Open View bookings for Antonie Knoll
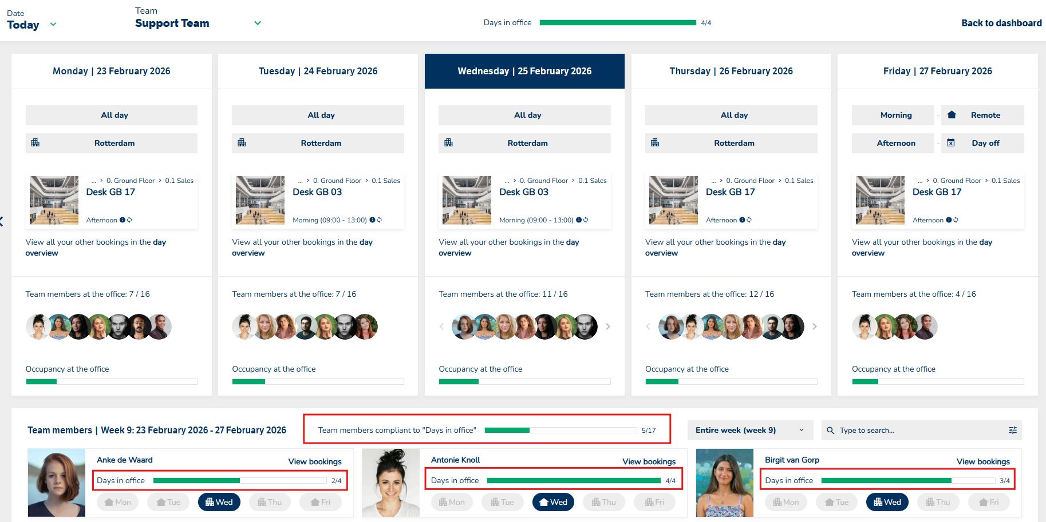The width and height of the screenshot is (1046, 522). click(649, 461)
